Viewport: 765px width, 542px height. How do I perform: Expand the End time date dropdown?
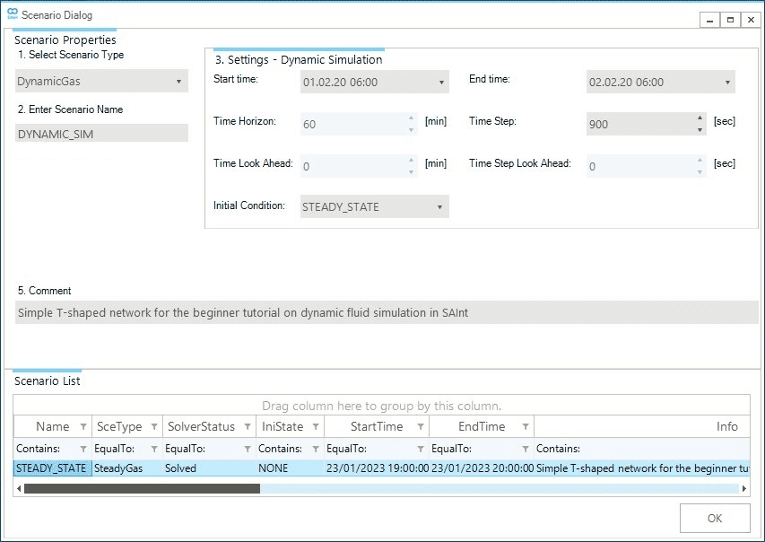(726, 83)
